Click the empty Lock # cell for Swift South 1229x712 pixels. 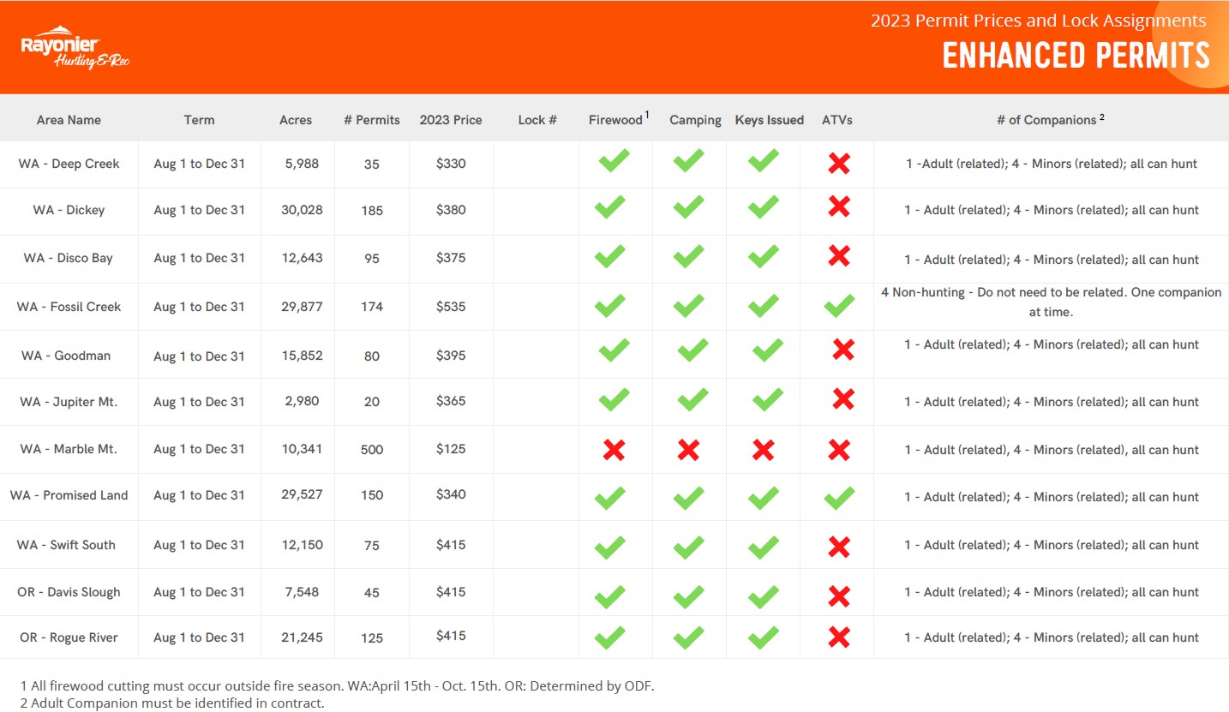point(537,545)
